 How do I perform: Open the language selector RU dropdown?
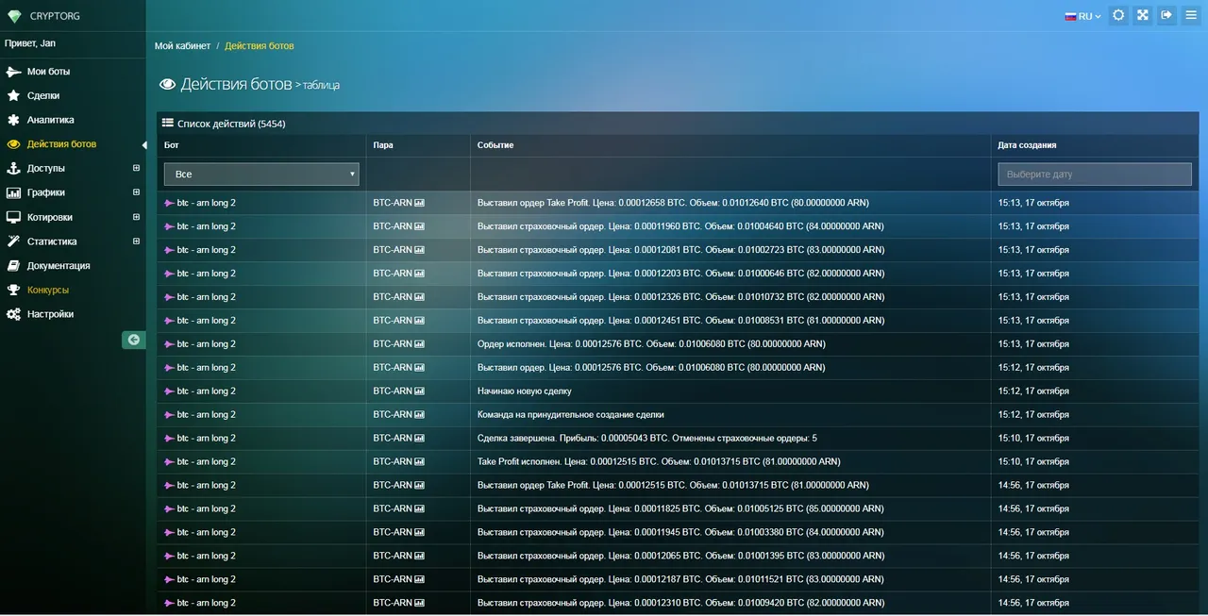pos(1082,16)
